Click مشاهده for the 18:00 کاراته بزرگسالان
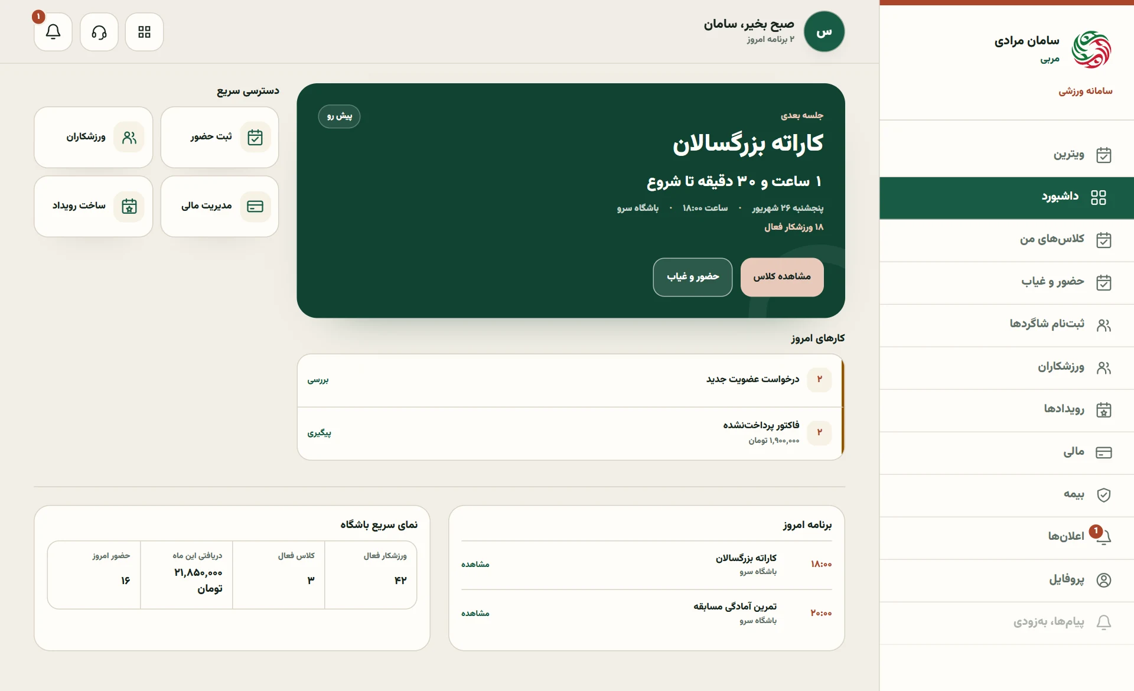 475,565
